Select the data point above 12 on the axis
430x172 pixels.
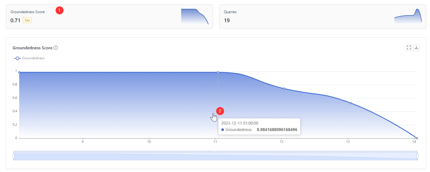coord(284,89)
